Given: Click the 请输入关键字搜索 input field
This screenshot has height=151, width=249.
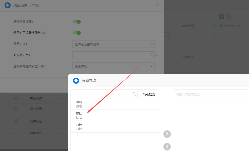Looking at the screenshot, I should [x=211, y=94].
